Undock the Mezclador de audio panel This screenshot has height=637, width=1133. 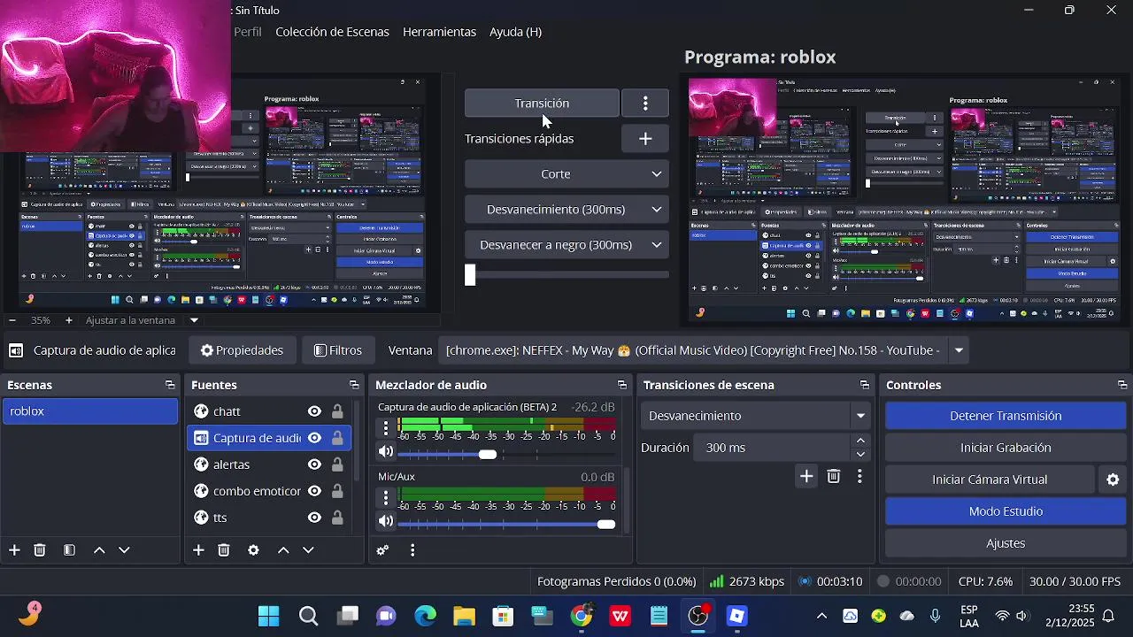click(622, 385)
